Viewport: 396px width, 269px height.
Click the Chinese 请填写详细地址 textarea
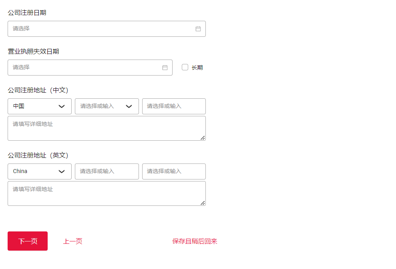[x=107, y=127]
